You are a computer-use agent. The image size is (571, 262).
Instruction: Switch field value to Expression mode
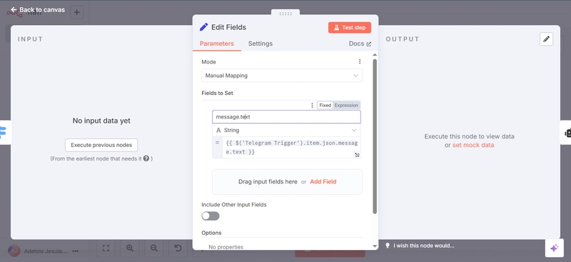pos(346,106)
